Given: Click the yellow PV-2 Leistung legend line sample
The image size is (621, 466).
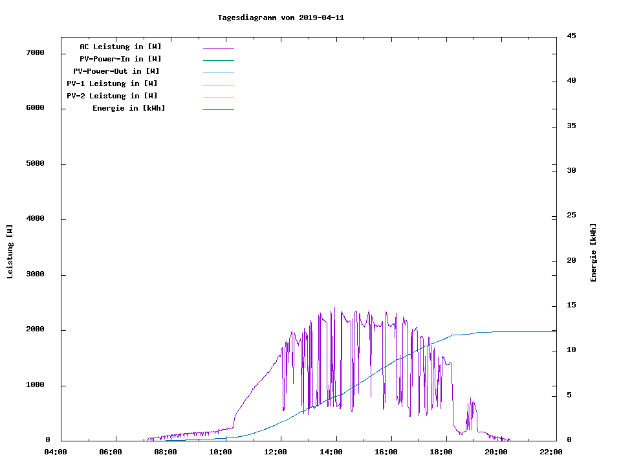Looking at the screenshot, I should pos(218,97).
